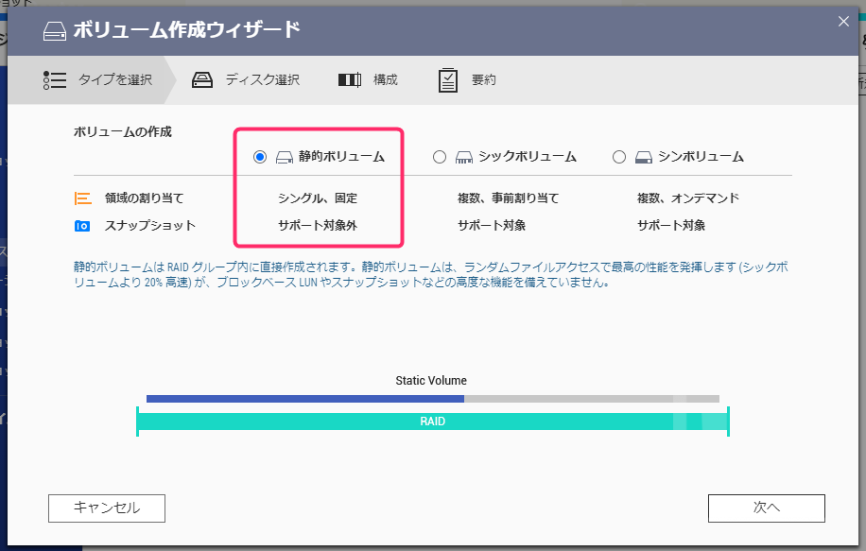
Task: Click the thin volume drive icon
Action: (x=644, y=158)
